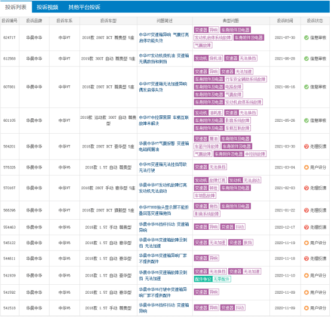Open 变速箱异响厂家不提供配件 link in row 544611
The width and height of the screenshot is (331, 317).
(163, 258)
